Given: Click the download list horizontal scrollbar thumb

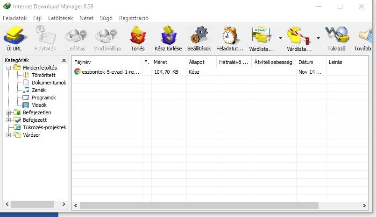Looking at the screenshot, I should pos(199,205).
